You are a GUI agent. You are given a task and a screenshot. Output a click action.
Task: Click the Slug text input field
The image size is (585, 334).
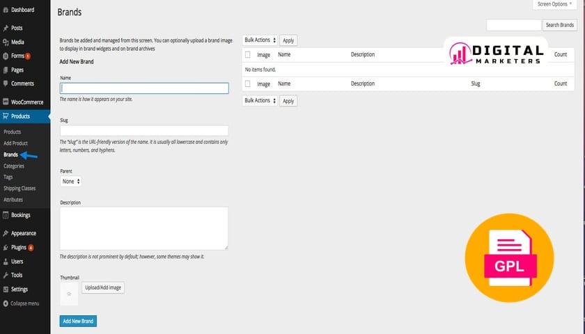pos(144,130)
